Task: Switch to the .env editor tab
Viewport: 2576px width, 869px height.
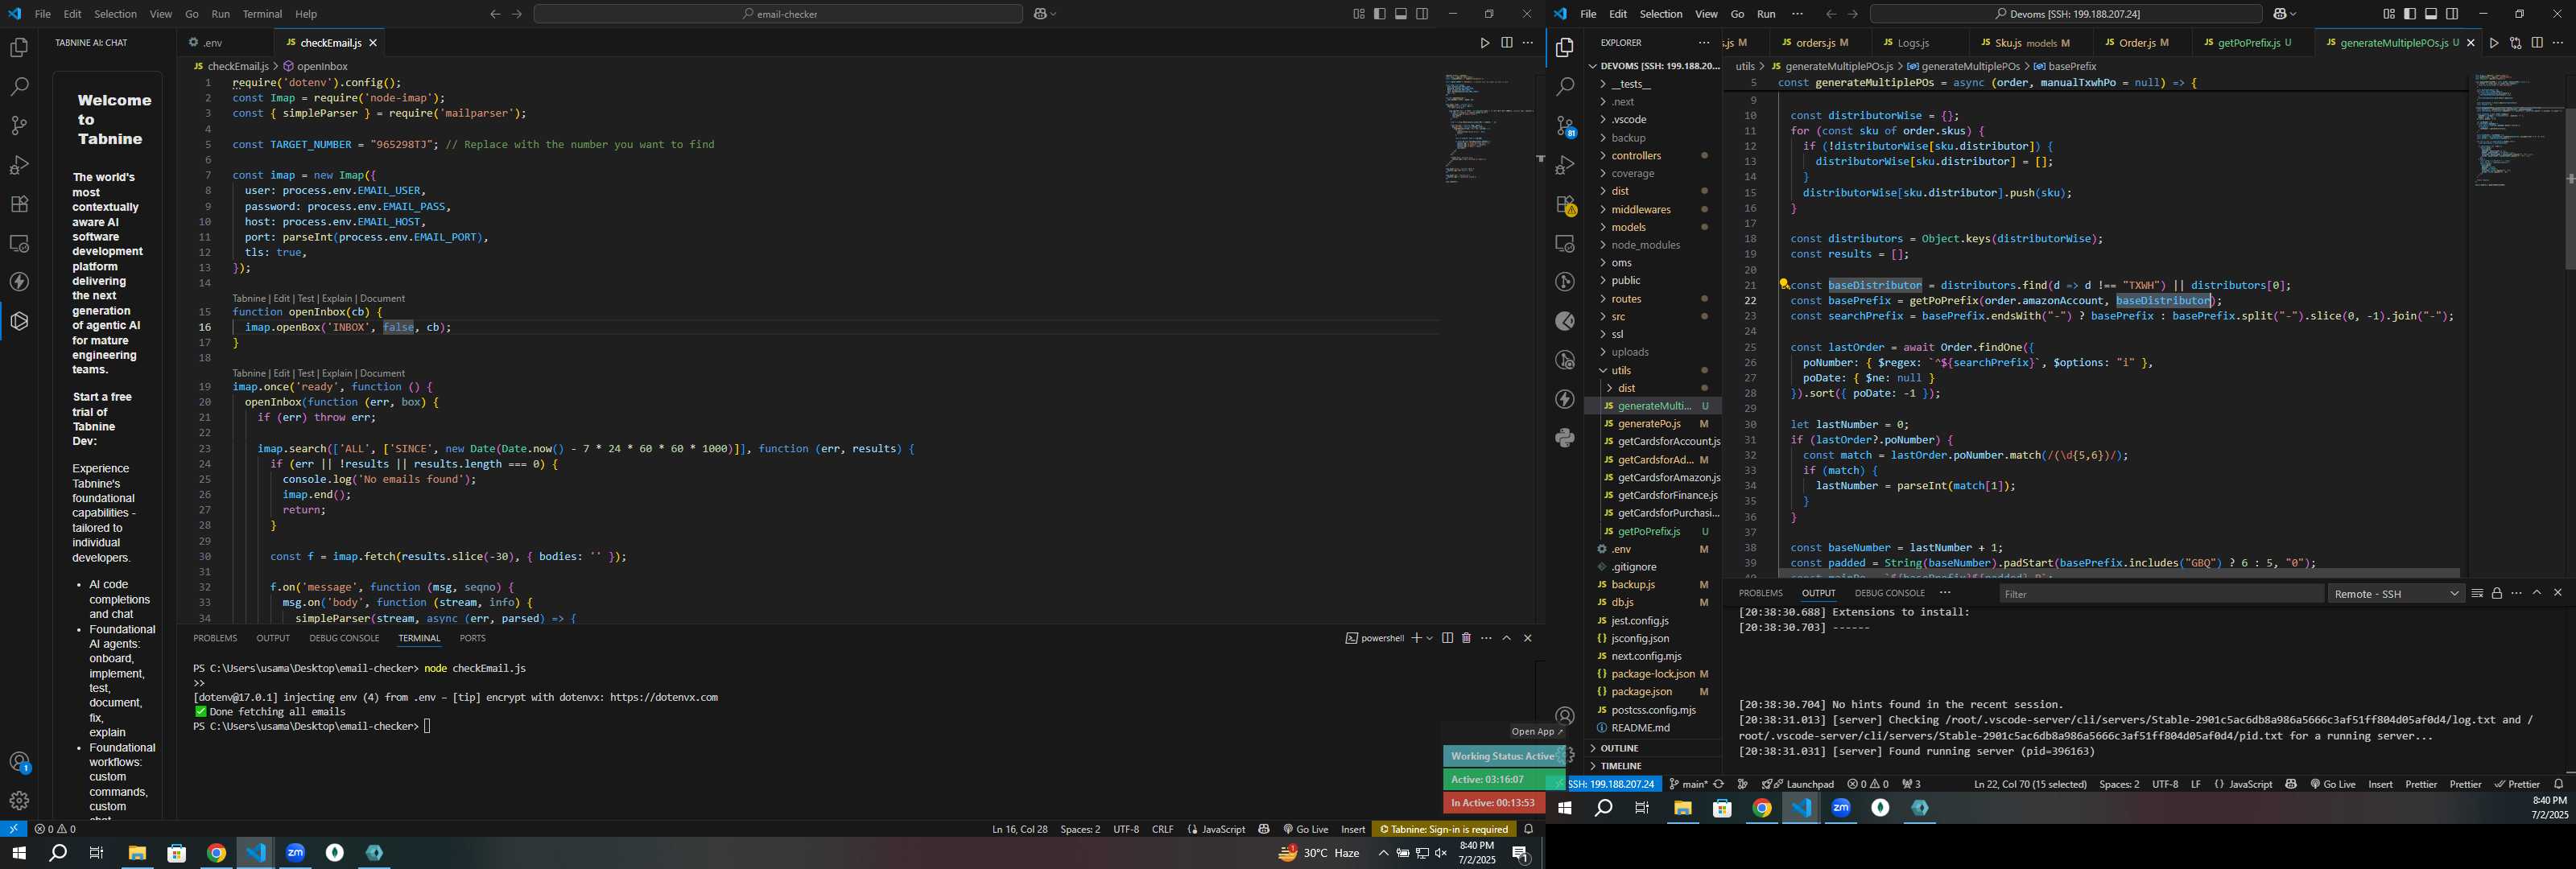Action: 213,43
